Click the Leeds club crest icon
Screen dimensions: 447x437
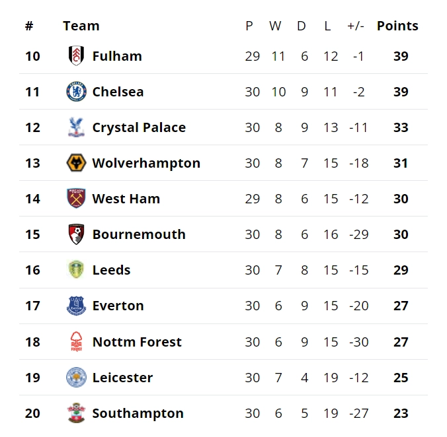click(x=76, y=270)
